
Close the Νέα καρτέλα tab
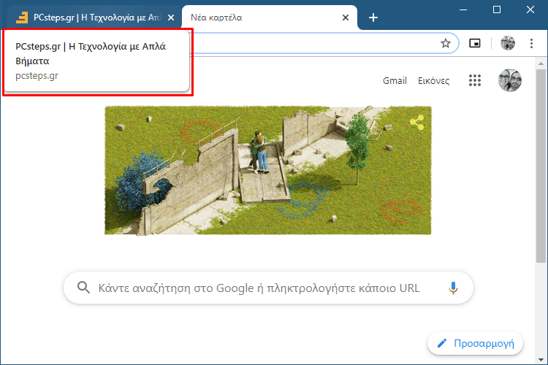point(346,18)
